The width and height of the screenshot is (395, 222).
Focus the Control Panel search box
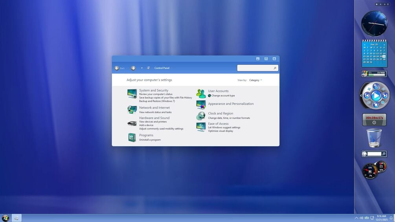pyautogui.click(x=257, y=68)
